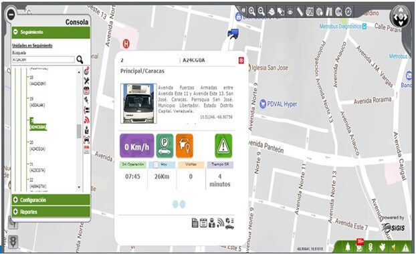The image size is (416, 254).
Task: Click the green warning alert button
Action: [223, 146]
